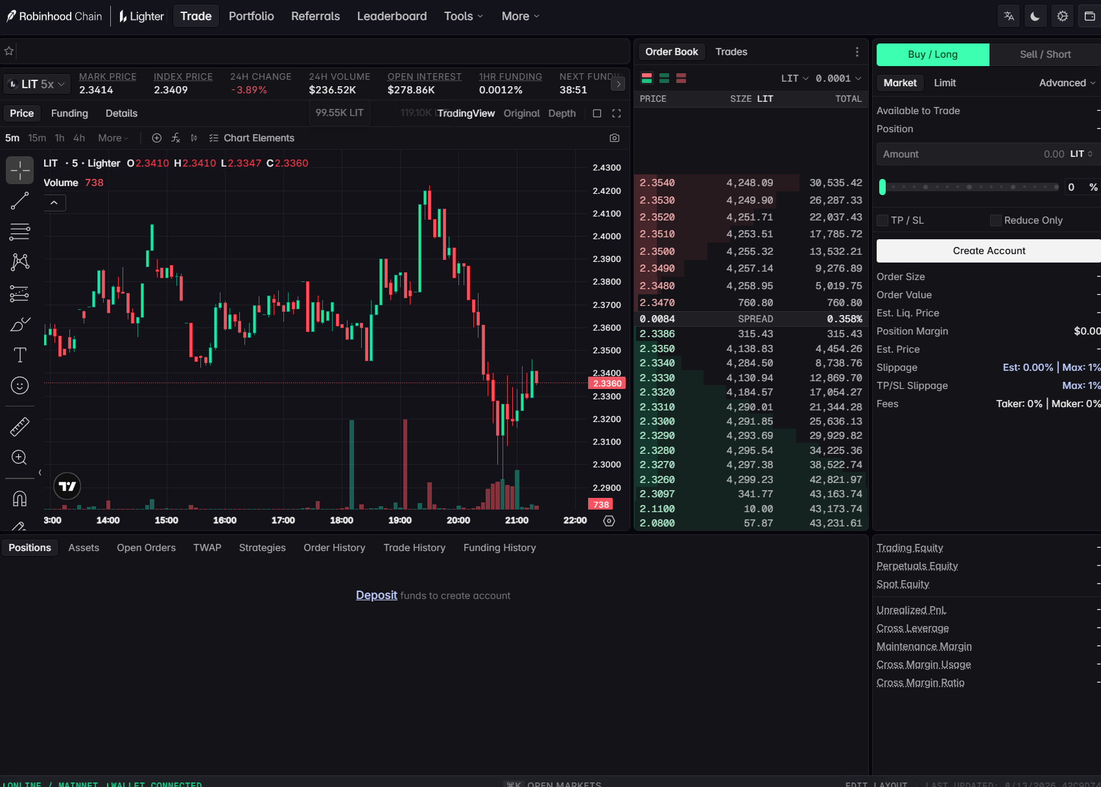Click the zoom-in magnifier tool

coord(20,458)
